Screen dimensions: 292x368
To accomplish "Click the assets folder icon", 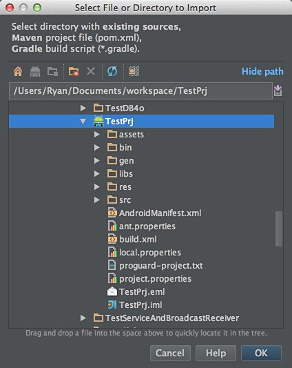I will click(112, 134).
